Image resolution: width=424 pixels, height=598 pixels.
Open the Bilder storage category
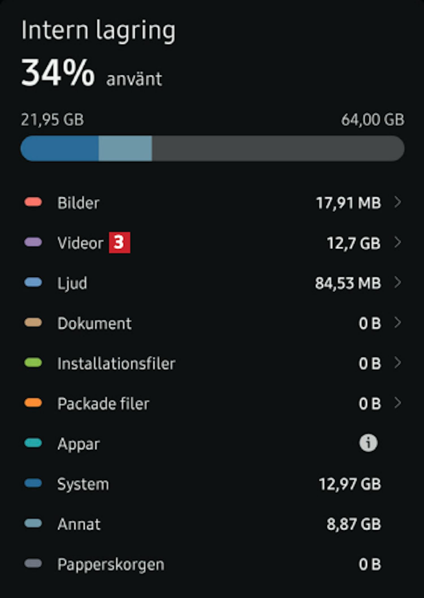click(x=79, y=203)
